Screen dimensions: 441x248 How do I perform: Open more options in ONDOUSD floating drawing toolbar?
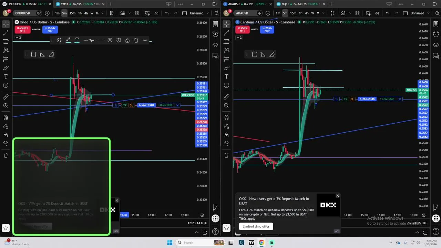145,40
